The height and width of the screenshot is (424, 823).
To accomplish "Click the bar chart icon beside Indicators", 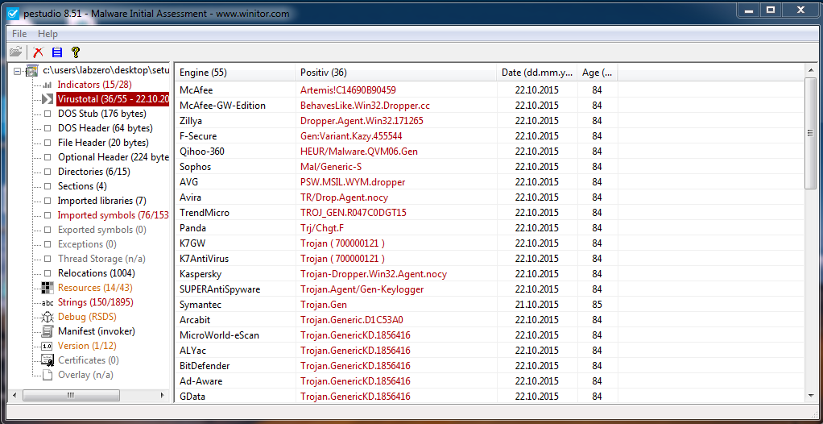I will pyautogui.click(x=48, y=85).
